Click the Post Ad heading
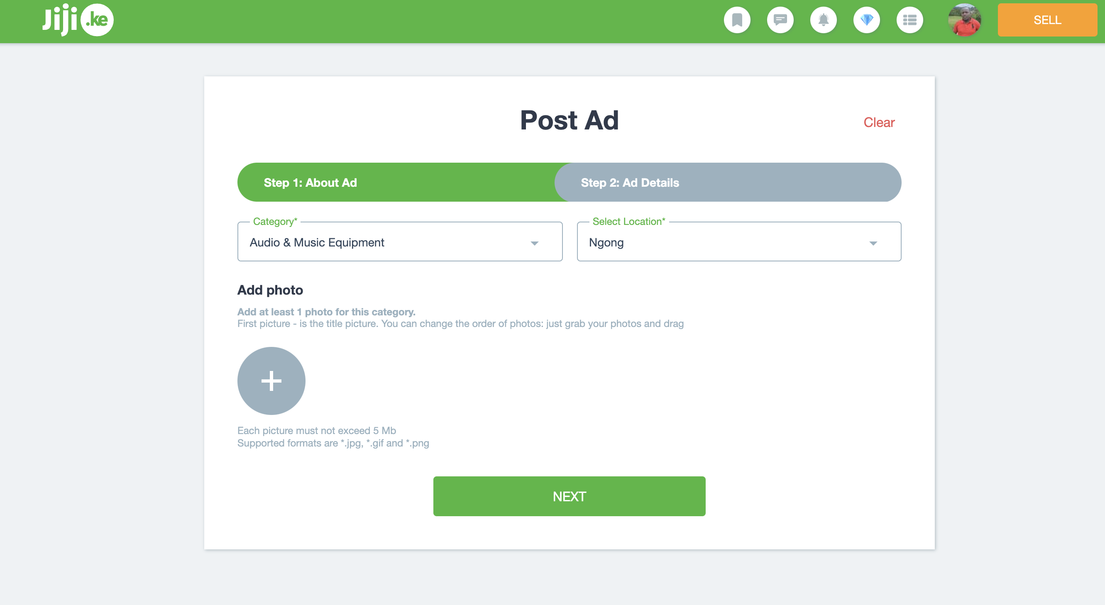Screen dimensions: 1105x605 pyautogui.click(x=569, y=120)
